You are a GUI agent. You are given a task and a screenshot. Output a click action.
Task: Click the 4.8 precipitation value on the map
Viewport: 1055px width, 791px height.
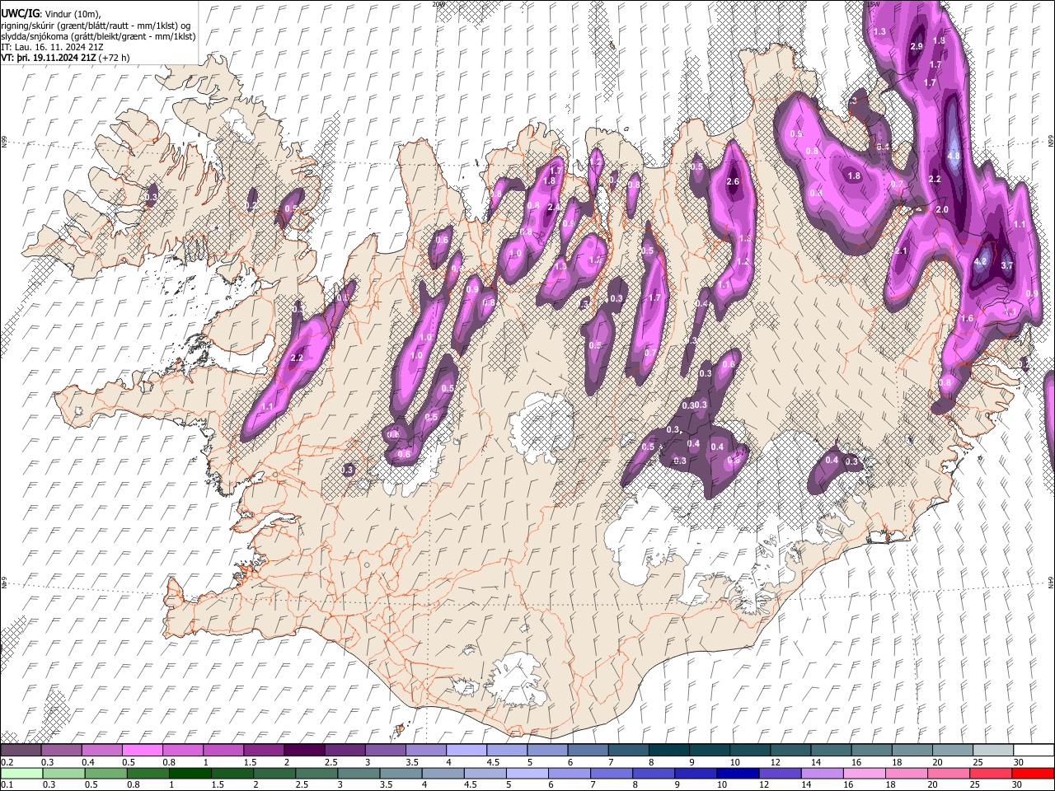[x=954, y=155]
